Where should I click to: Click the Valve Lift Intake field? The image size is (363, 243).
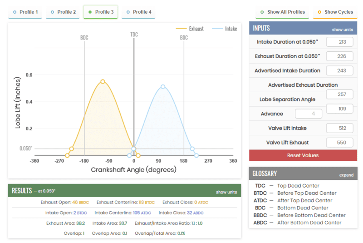[339, 129]
